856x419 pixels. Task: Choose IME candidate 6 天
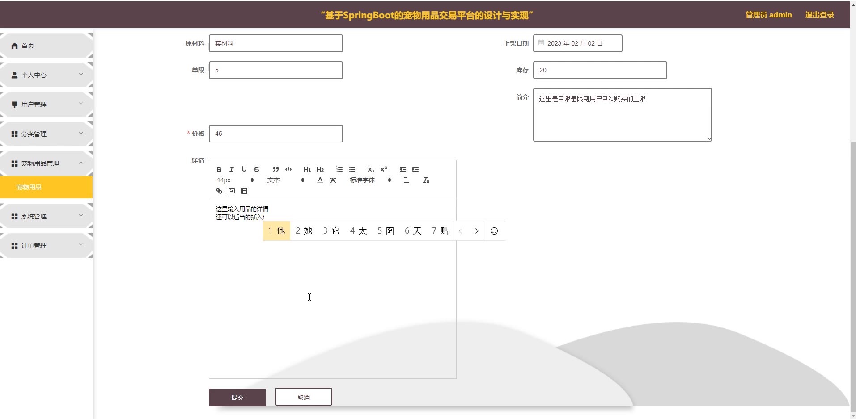[x=413, y=231]
